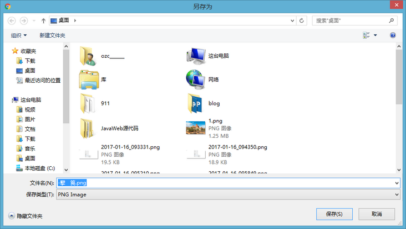Select the 网络 network icon
Viewport: 406px width, 229px height.
click(195, 79)
